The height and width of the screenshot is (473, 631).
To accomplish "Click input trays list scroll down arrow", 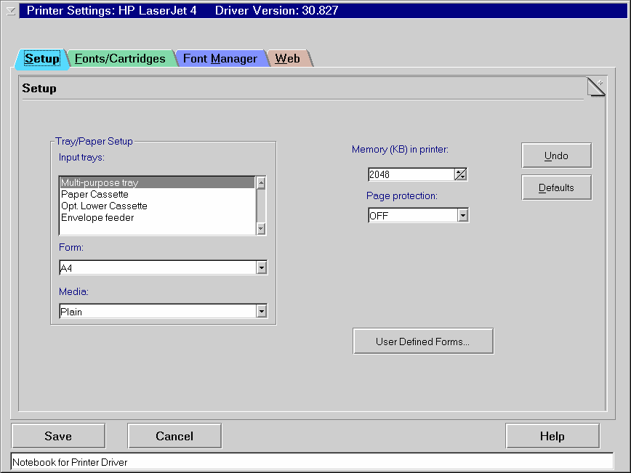I will pyautogui.click(x=261, y=228).
